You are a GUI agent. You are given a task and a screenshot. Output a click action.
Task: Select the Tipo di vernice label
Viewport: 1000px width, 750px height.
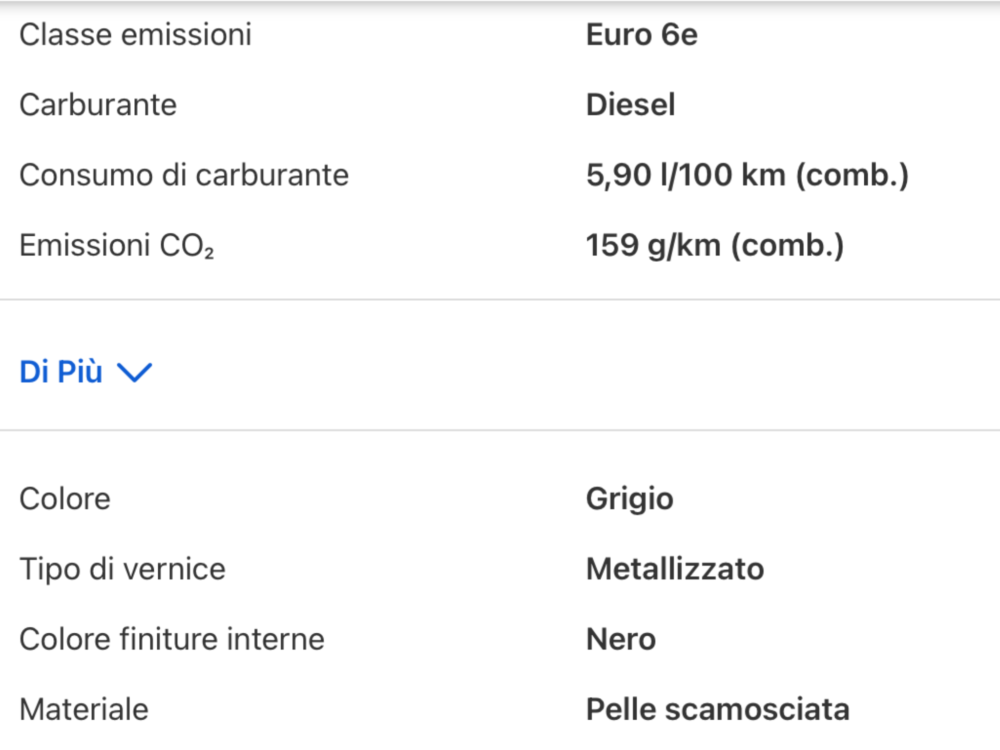pos(123,569)
